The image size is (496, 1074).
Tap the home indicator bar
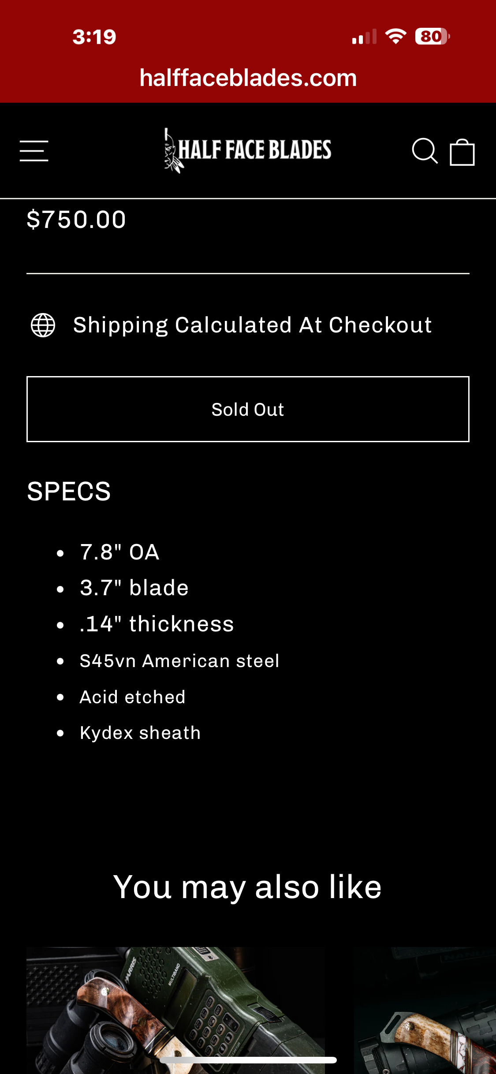pyautogui.click(x=248, y=1060)
